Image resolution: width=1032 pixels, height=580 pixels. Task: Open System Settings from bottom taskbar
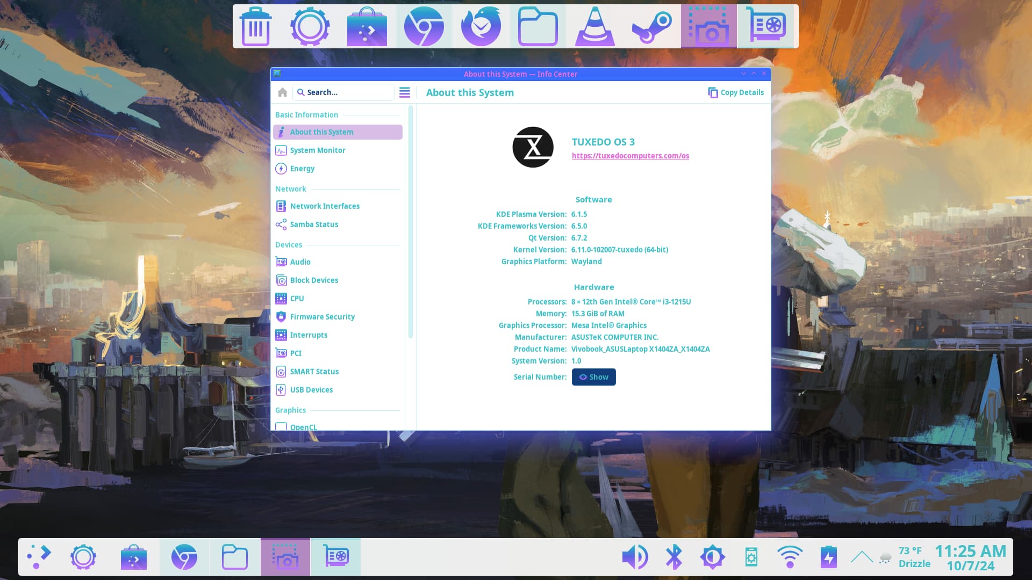click(83, 557)
